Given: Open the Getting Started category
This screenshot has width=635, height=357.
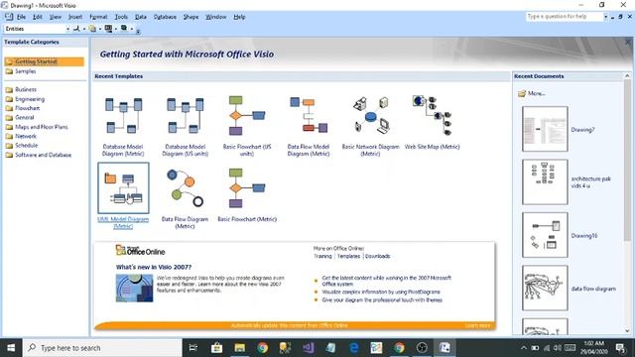Looking at the screenshot, I should [x=44, y=61].
